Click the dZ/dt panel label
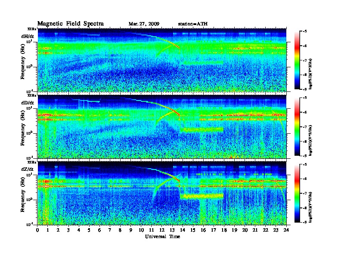This screenshot has height=264, width=341. [x=28, y=169]
